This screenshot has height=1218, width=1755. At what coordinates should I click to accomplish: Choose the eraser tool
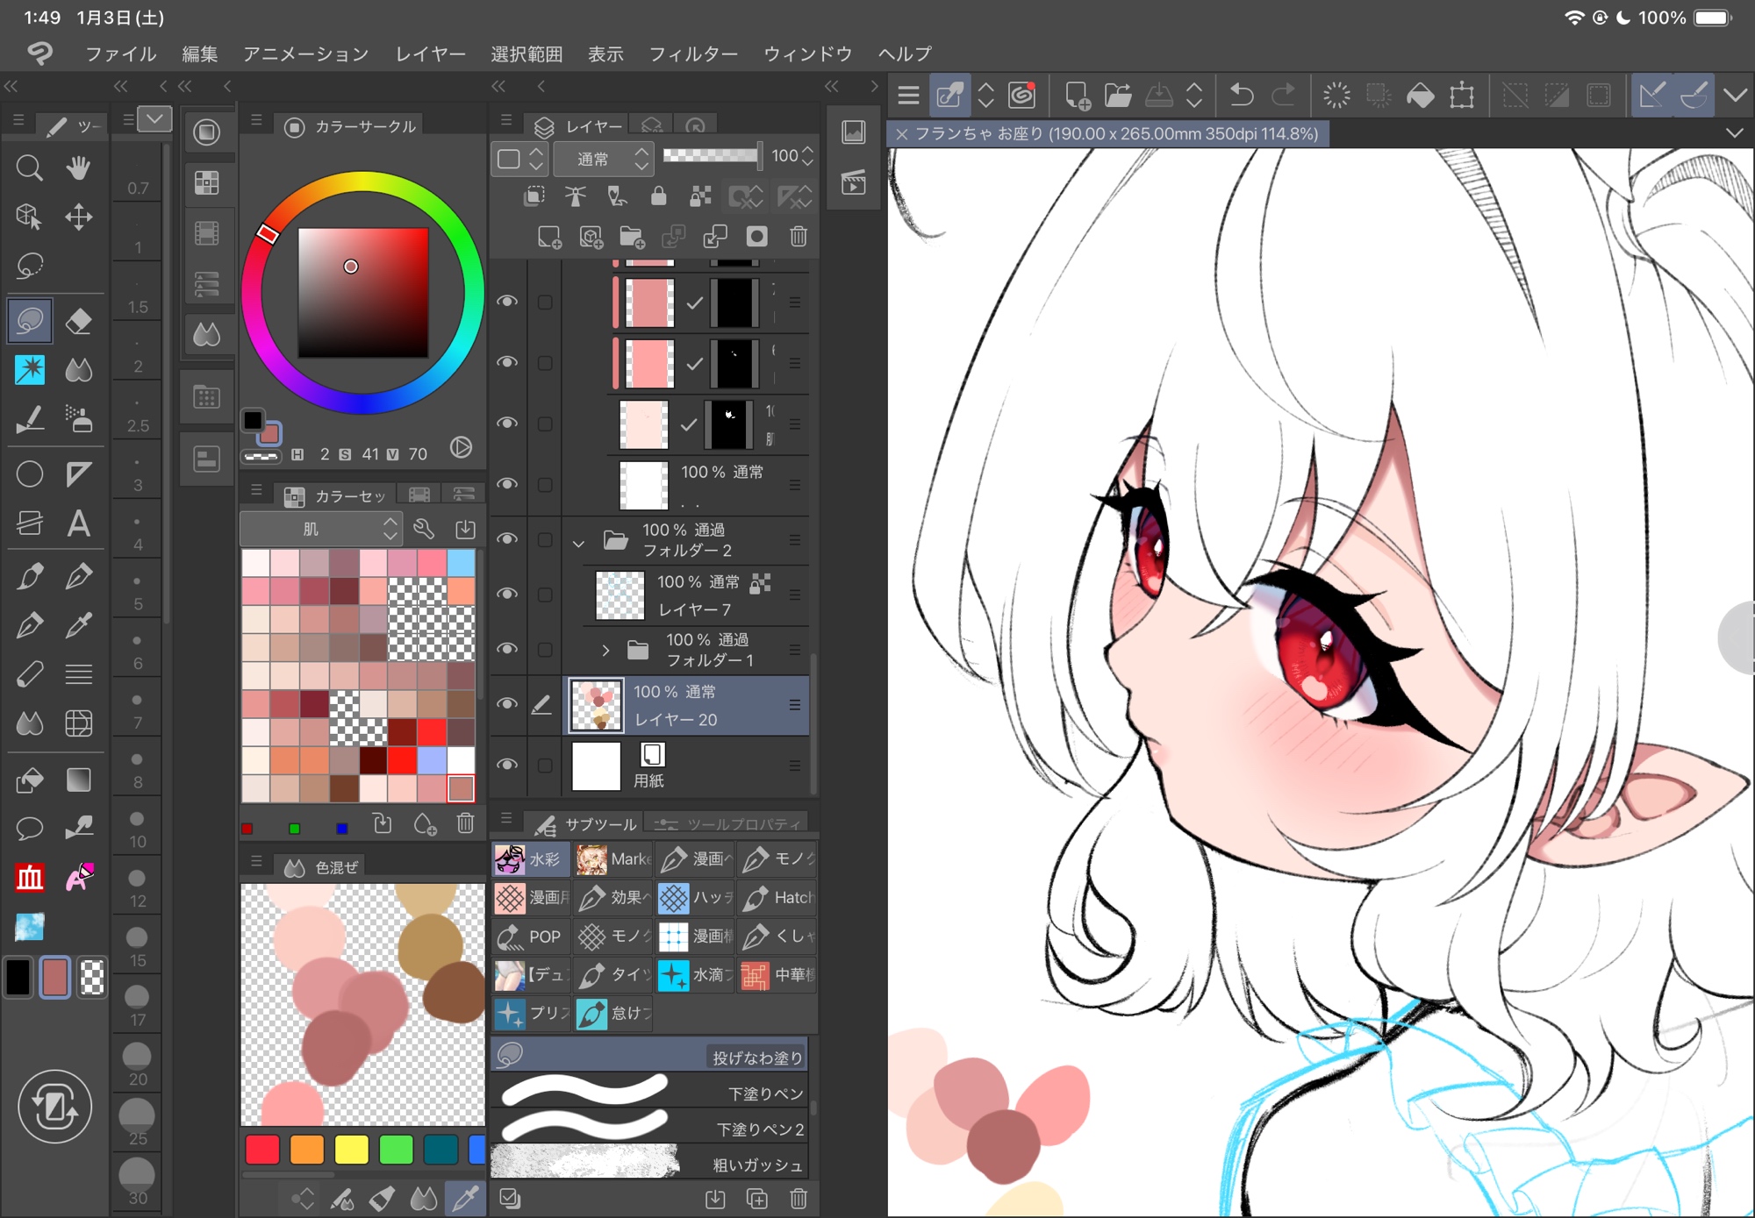pos(78,321)
